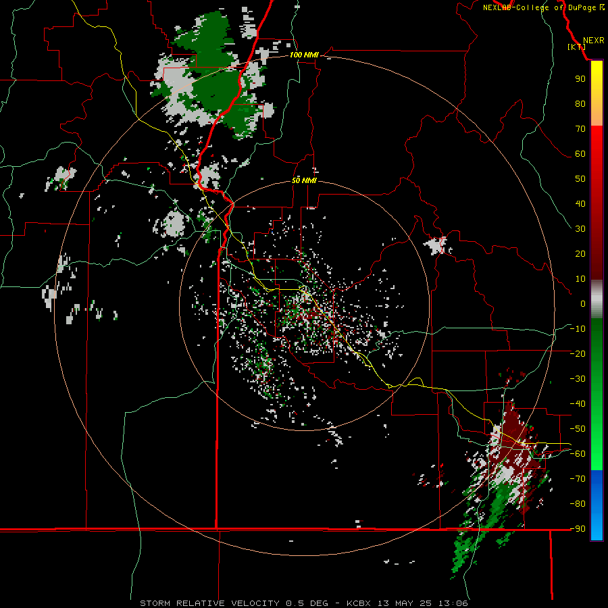The width and height of the screenshot is (608, 608).
Task: Select the 80 value on velocity scale
Action: tap(580, 103)
